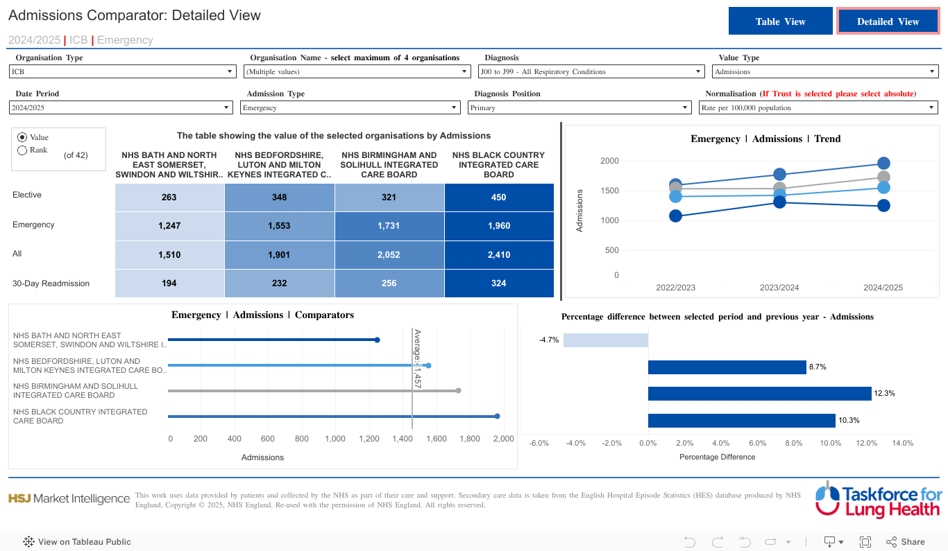Enter full screen mode via icon
Viewport: 948px width, 551px height.
tap(865, 542)
